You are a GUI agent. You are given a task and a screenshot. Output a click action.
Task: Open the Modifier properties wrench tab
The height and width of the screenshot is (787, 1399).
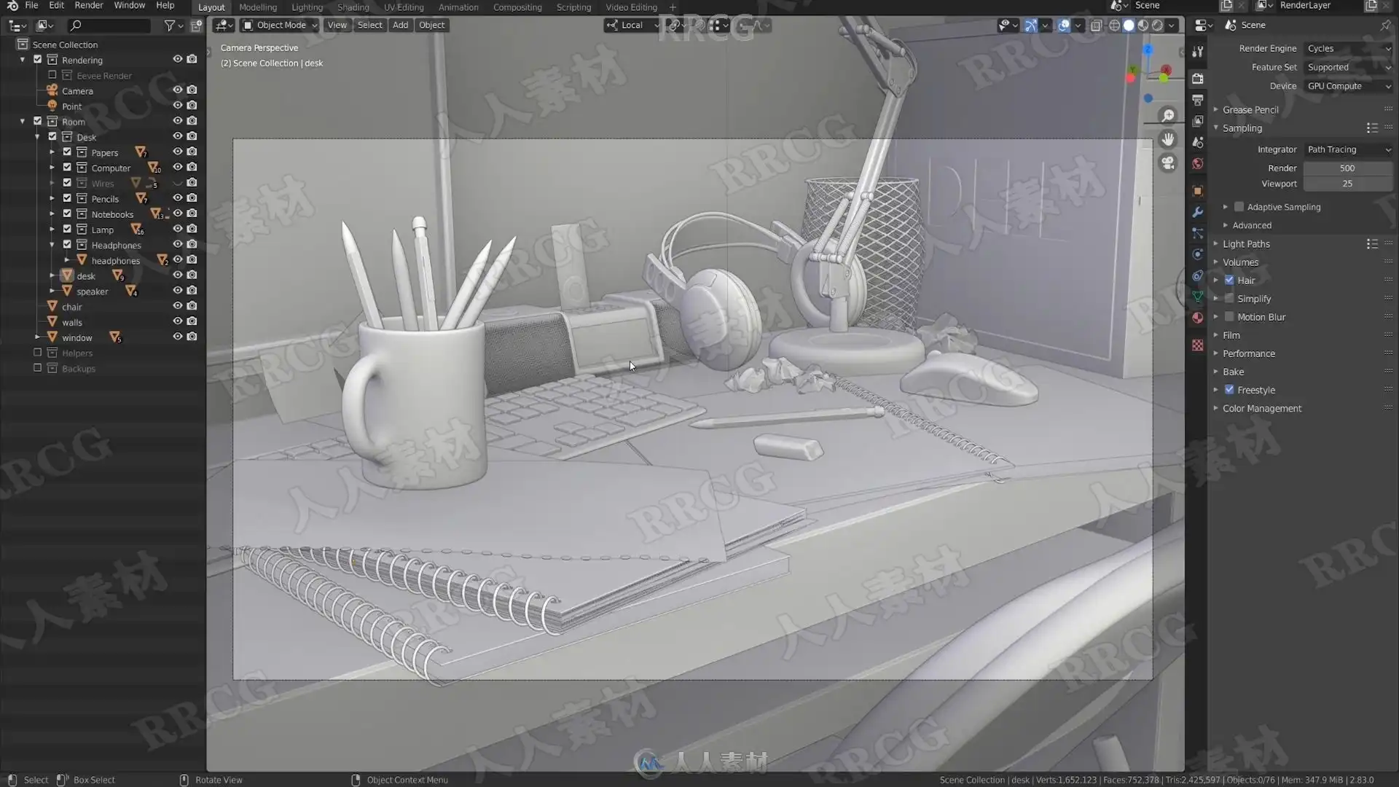pyautogui.click(x=1197, y=212)
